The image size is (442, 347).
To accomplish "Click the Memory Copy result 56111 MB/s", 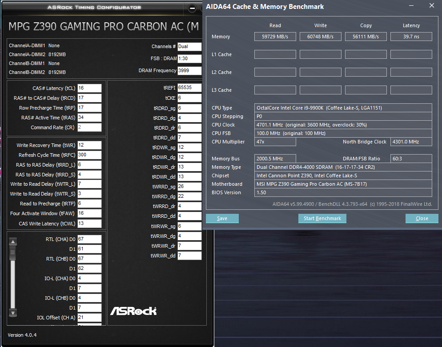I will [x=366, y=37].
